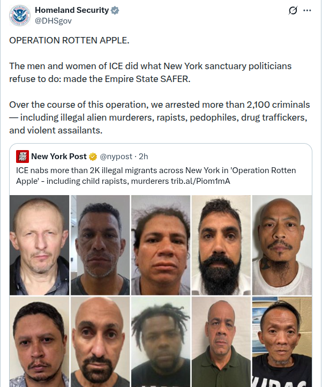The height and width of the screenshot is (387, 322).
Task: Click Homeland Security's blue verified badge
Action: pyautogui.click(x=115, y=10)
